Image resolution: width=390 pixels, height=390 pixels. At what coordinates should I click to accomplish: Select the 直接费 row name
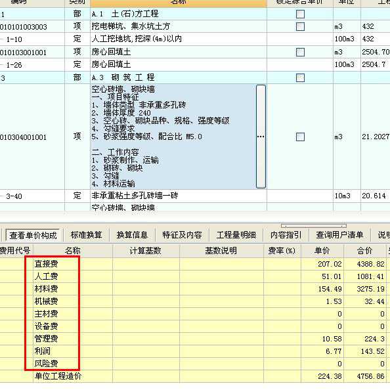pos(46,264)
